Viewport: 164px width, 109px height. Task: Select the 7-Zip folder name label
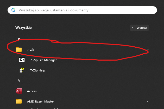point(31,49)
